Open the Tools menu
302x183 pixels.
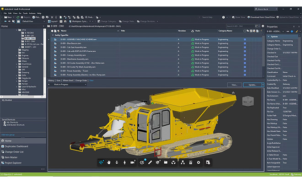(26, 13)
